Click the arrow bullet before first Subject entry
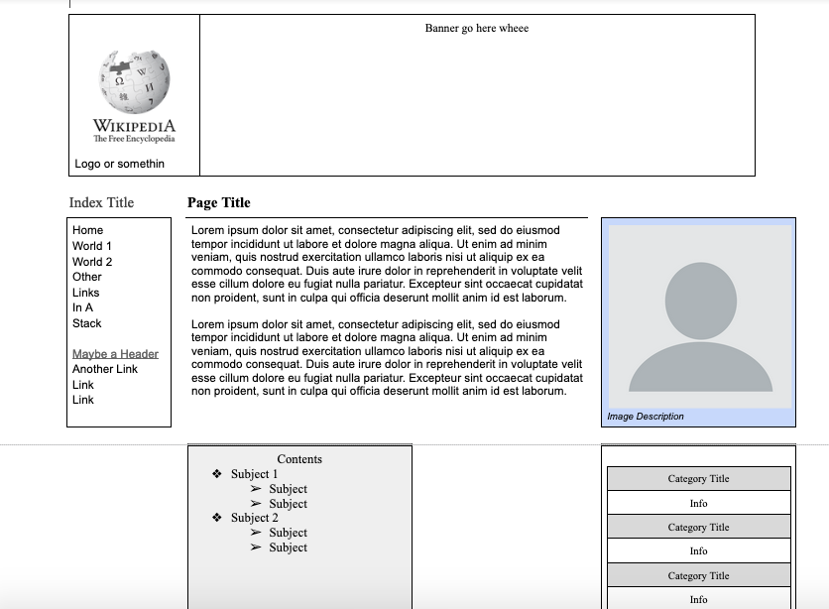 click(255, 488)
